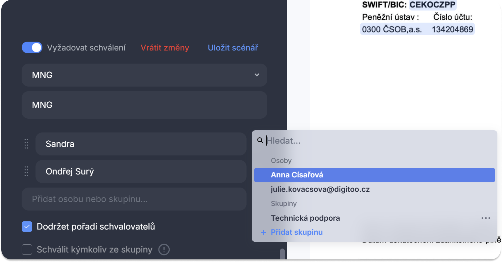Click the chevron arrow on MNG dropdown
The image size is (502, 262).
pos(257,75)
